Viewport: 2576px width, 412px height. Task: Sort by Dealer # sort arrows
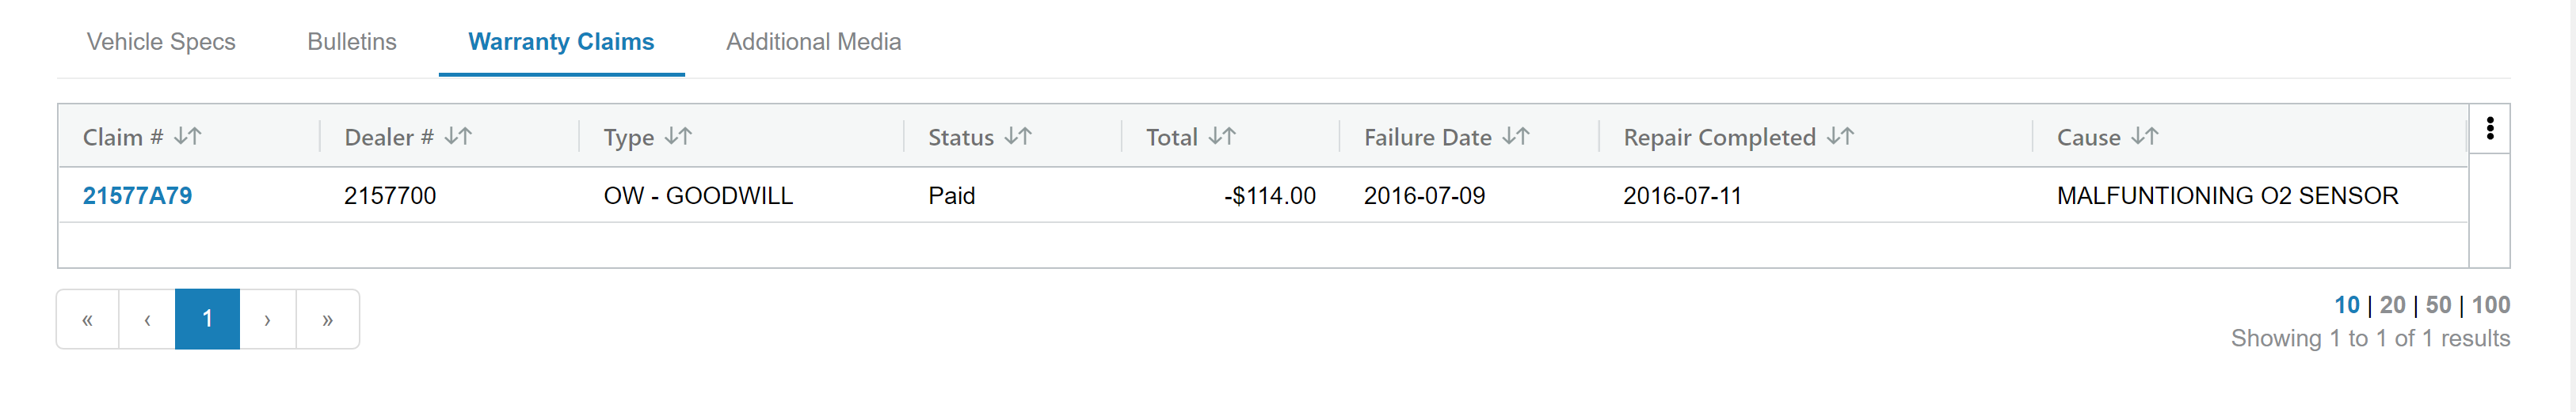pos(458,137)
